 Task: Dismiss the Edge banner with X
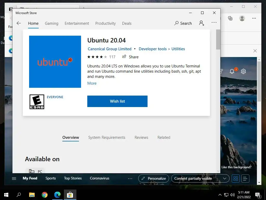[255, 51]
